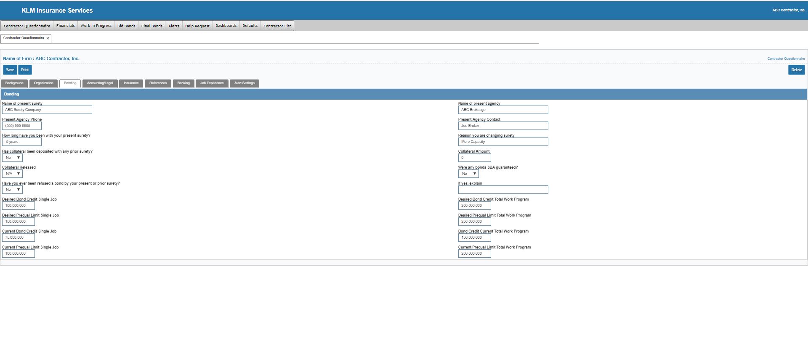Follow the Contractor Questionnaire link at right

(786, 59)
